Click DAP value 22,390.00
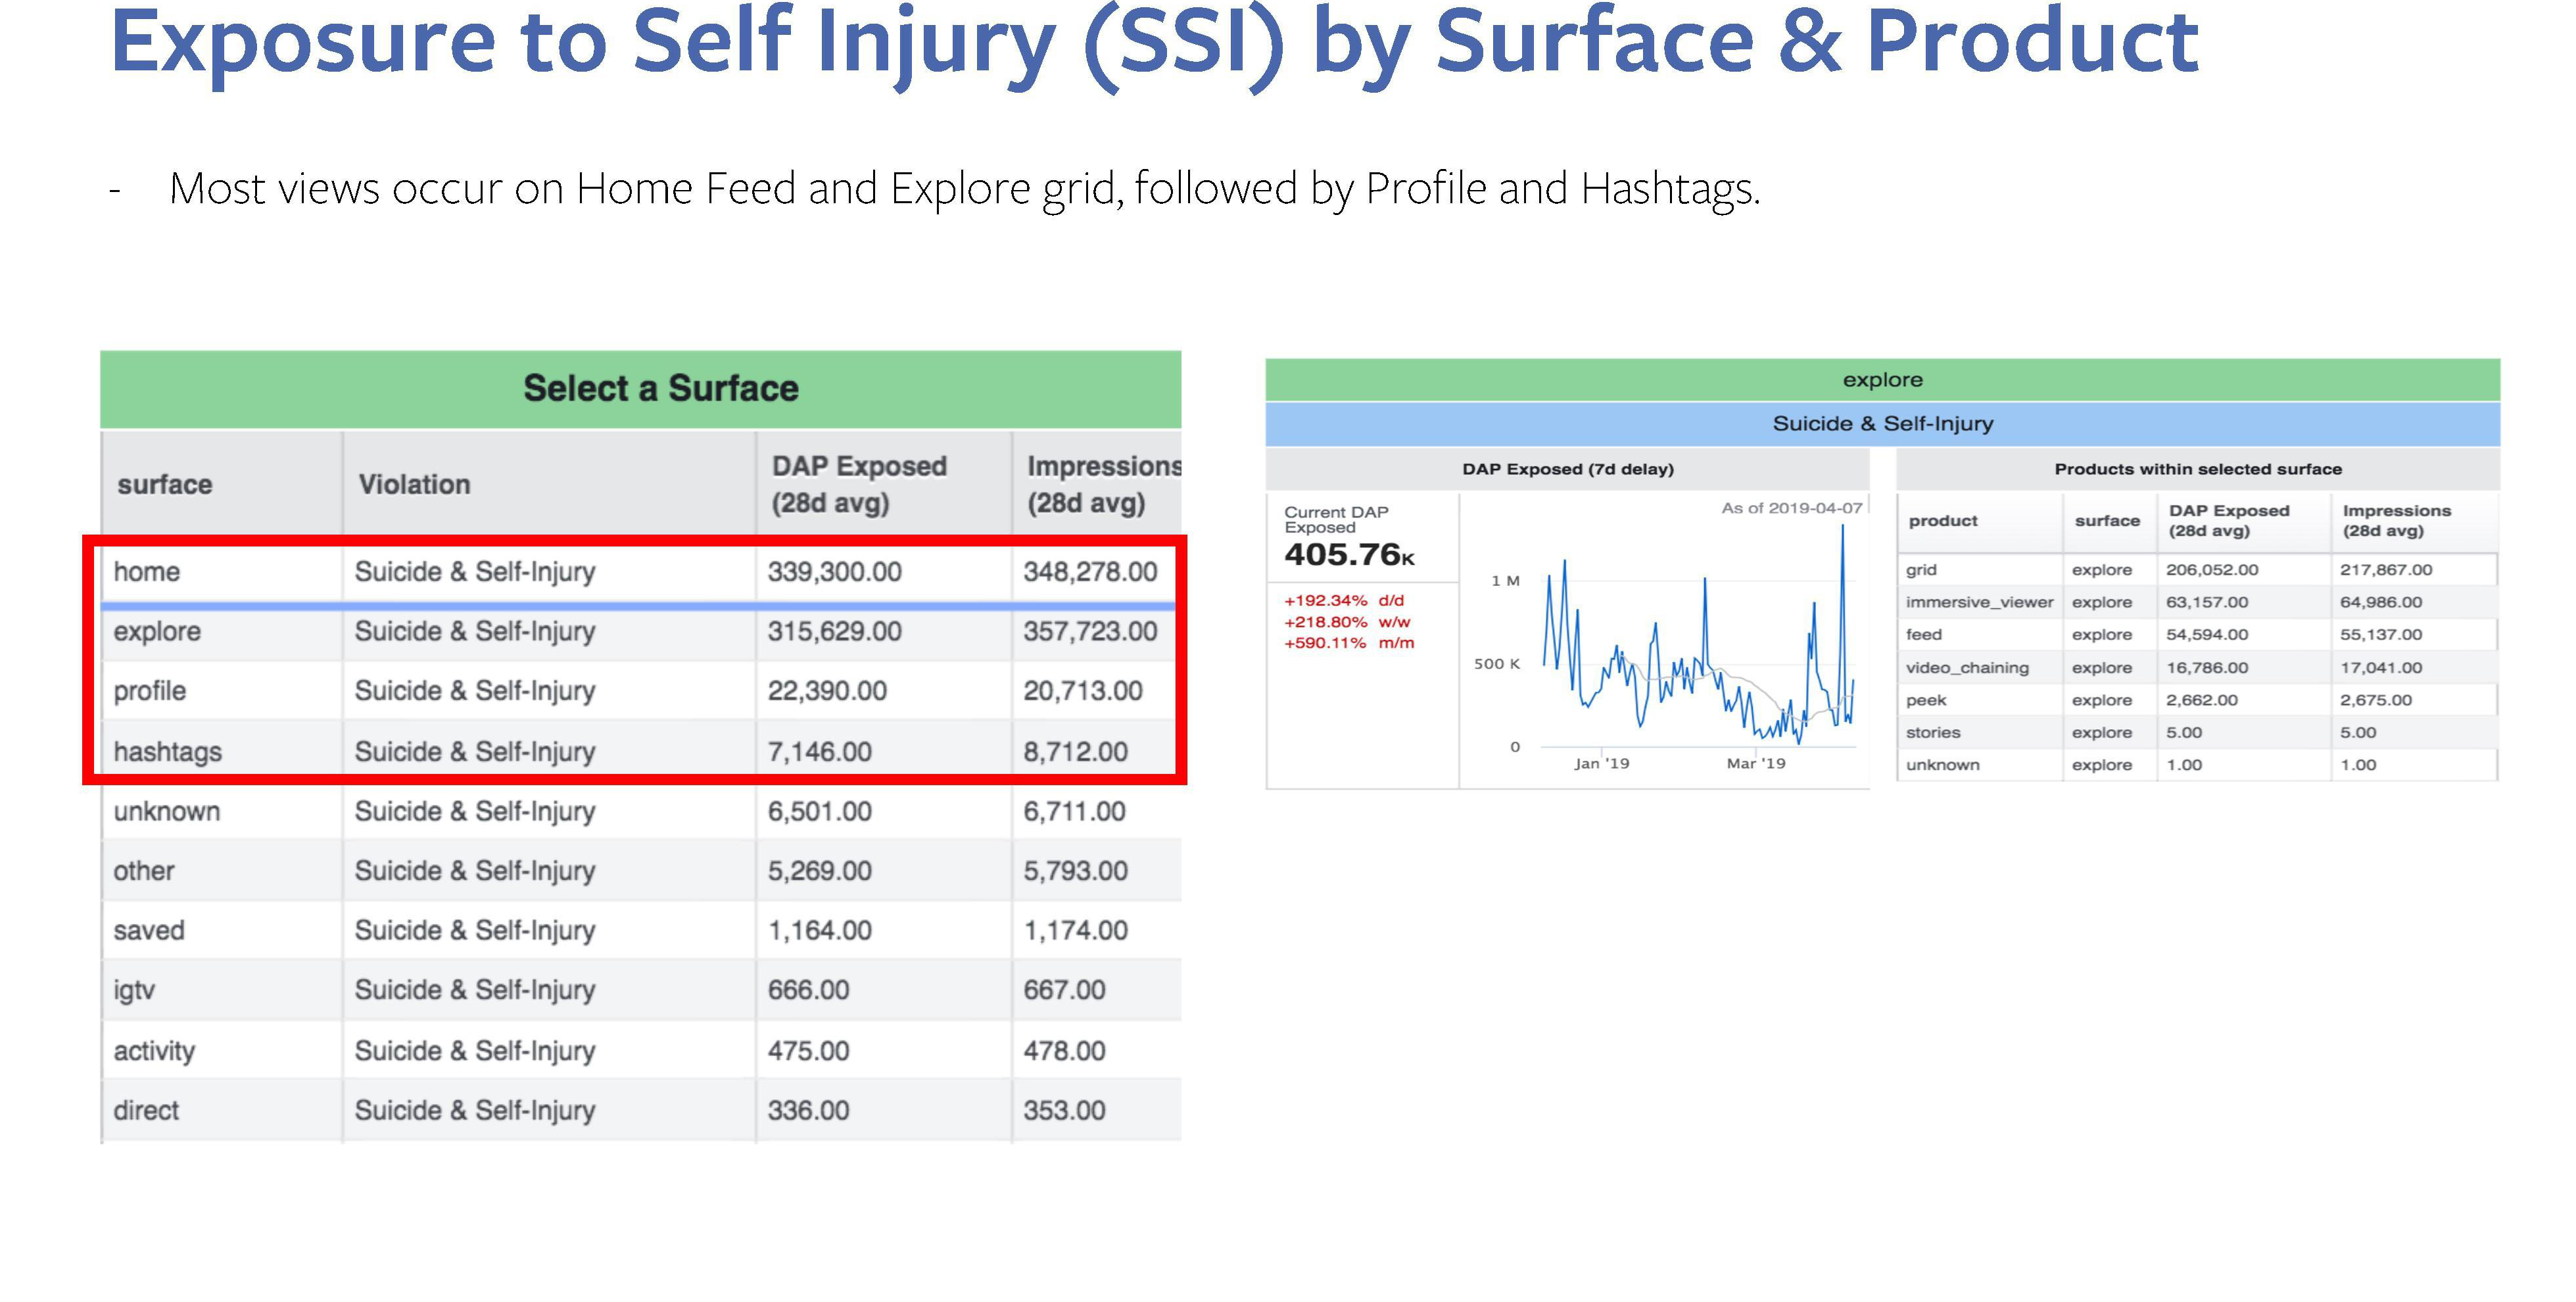This screenshot has height=1302, width=2576. click(827, 691)
